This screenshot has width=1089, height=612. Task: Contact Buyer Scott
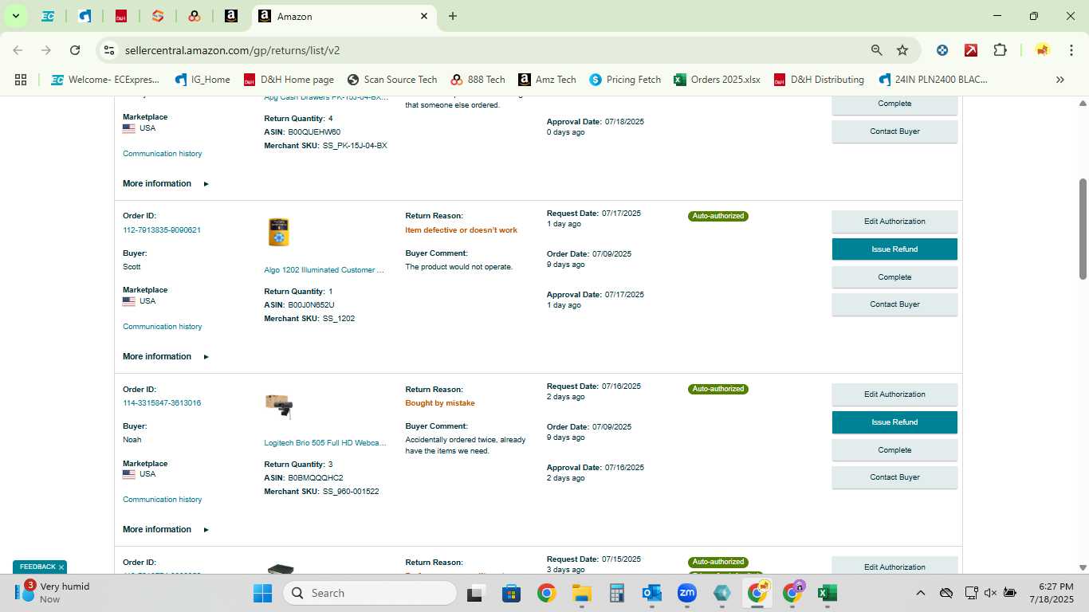click(894, 304)
